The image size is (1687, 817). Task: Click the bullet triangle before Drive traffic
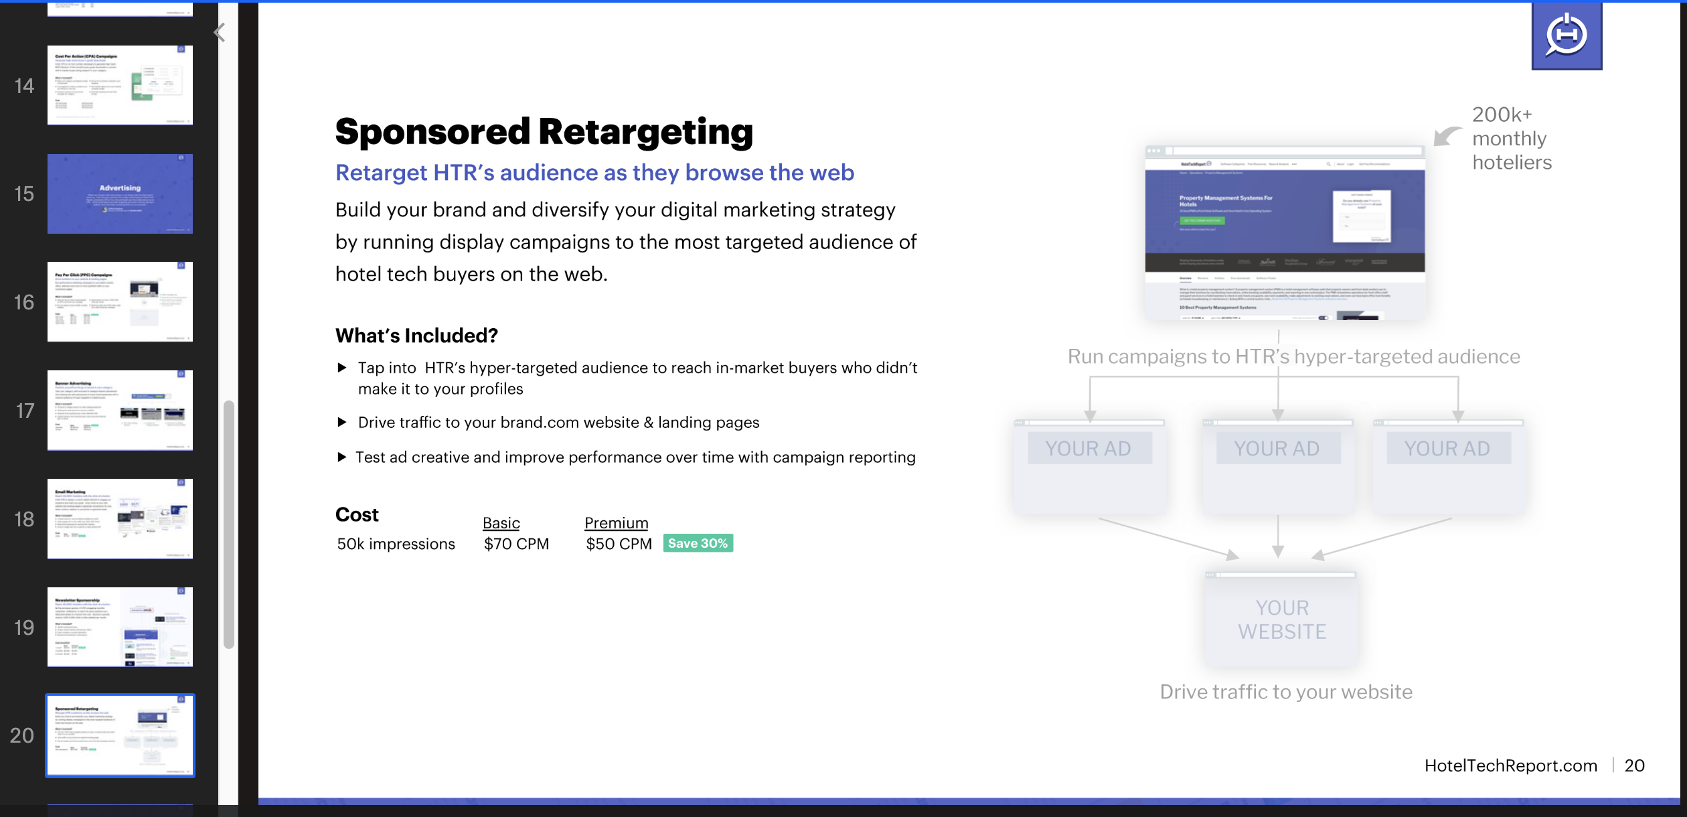[x=341, y=423]
